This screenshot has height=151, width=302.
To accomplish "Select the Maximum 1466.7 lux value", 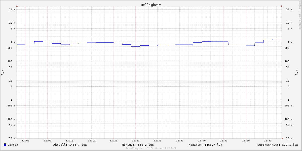I will coord(205,145).
